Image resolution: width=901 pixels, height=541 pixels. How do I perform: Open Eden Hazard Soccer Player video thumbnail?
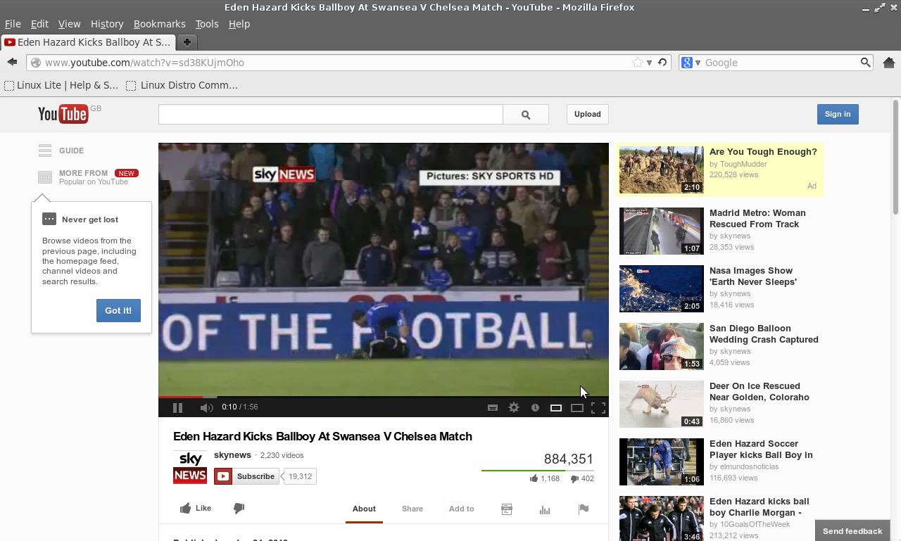[x=662, y=462]
